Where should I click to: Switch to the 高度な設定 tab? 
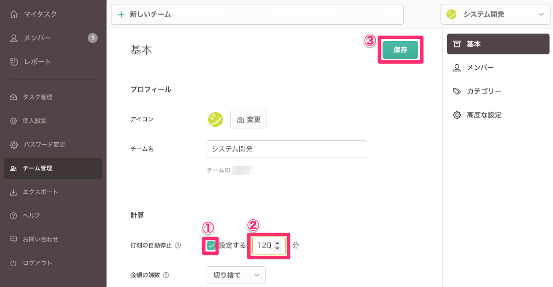pyautogui.click(x=484, y=115)
